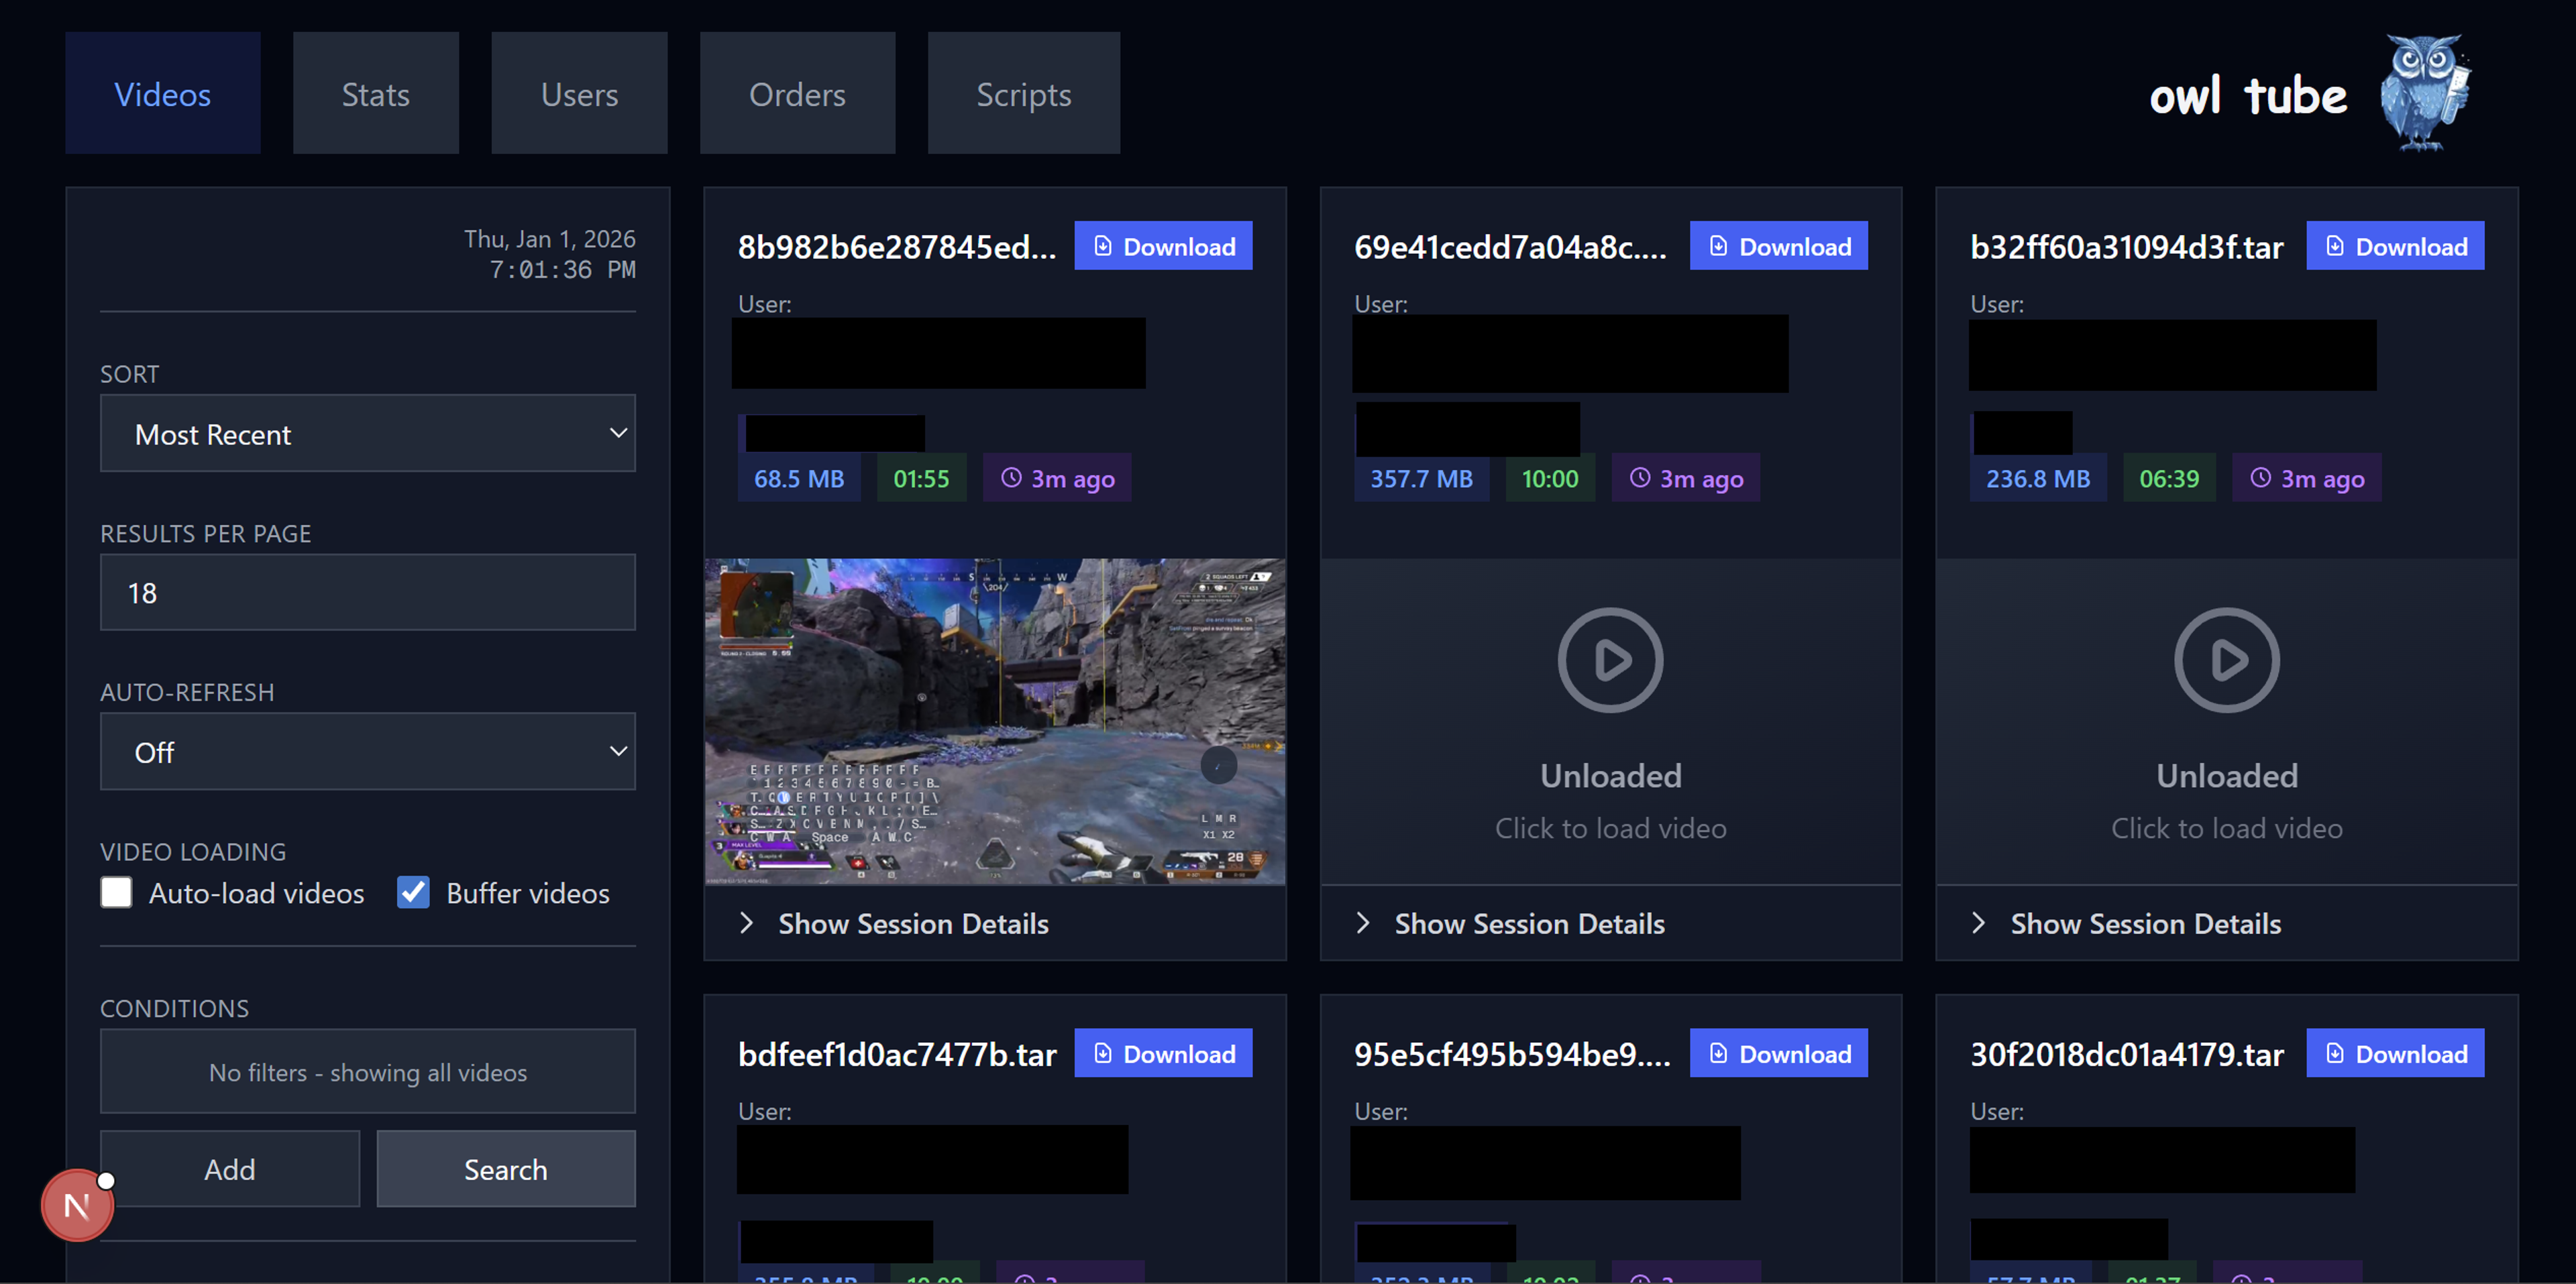The height and width of the screenshot is (1284, 2576).
Task: Click the red N avatar badge
Action: pyautogui.click(x=77, y=1206)
